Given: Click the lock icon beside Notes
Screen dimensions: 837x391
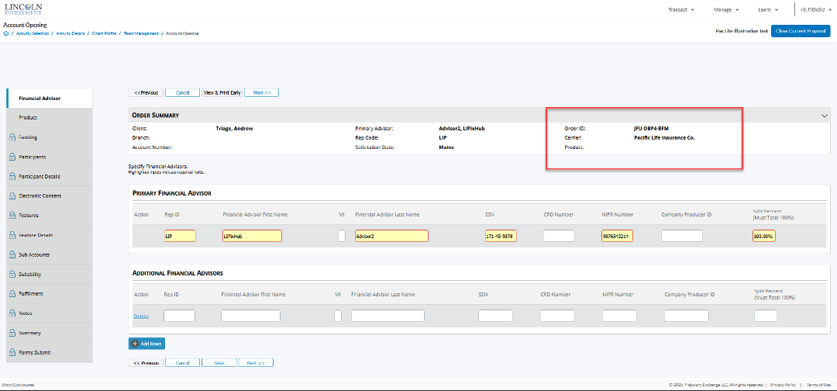Looking at the screenshot, I should tap(12, 313).
